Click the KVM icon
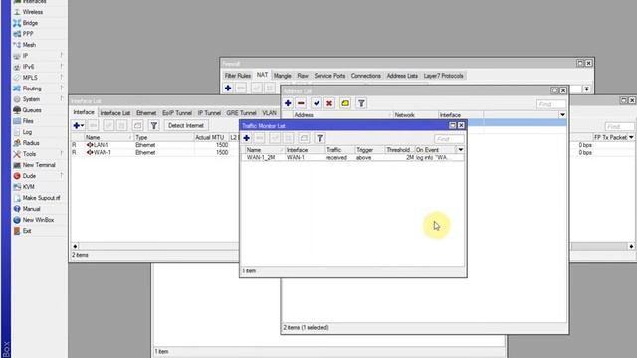This screenshot has height=358, width=637. click(17, 187)
